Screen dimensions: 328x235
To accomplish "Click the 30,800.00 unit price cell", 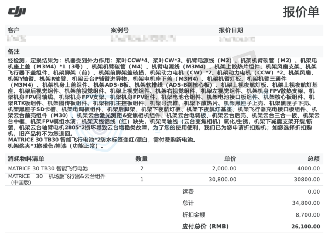I will click(222, 179).
